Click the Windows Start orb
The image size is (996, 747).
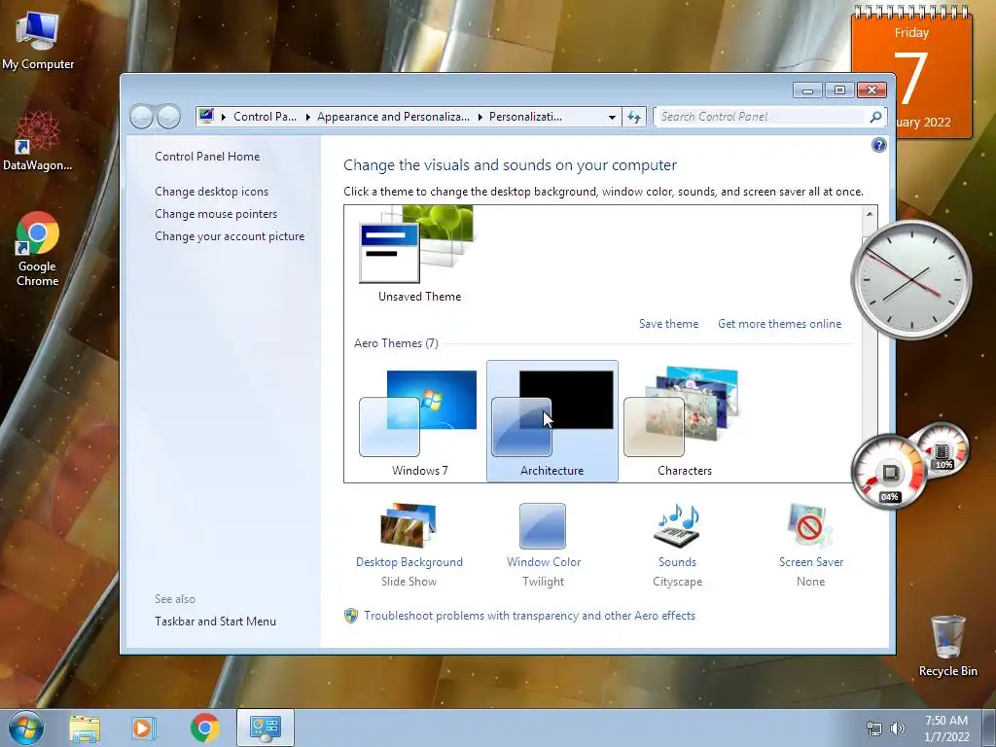coord(25,728)
